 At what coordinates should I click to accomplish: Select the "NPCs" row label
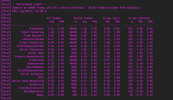coord(41,77)
